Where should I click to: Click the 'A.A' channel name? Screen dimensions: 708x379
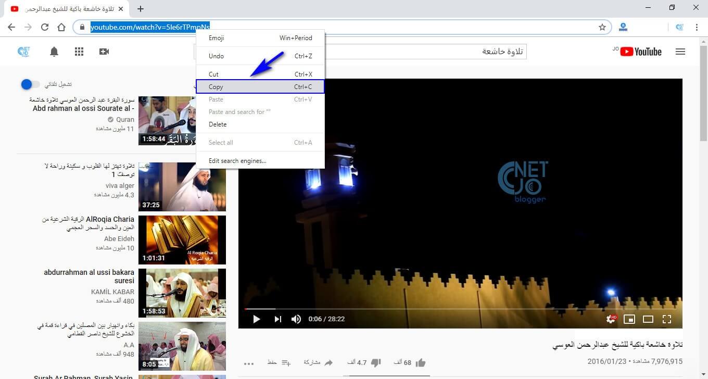click(129, 345)
